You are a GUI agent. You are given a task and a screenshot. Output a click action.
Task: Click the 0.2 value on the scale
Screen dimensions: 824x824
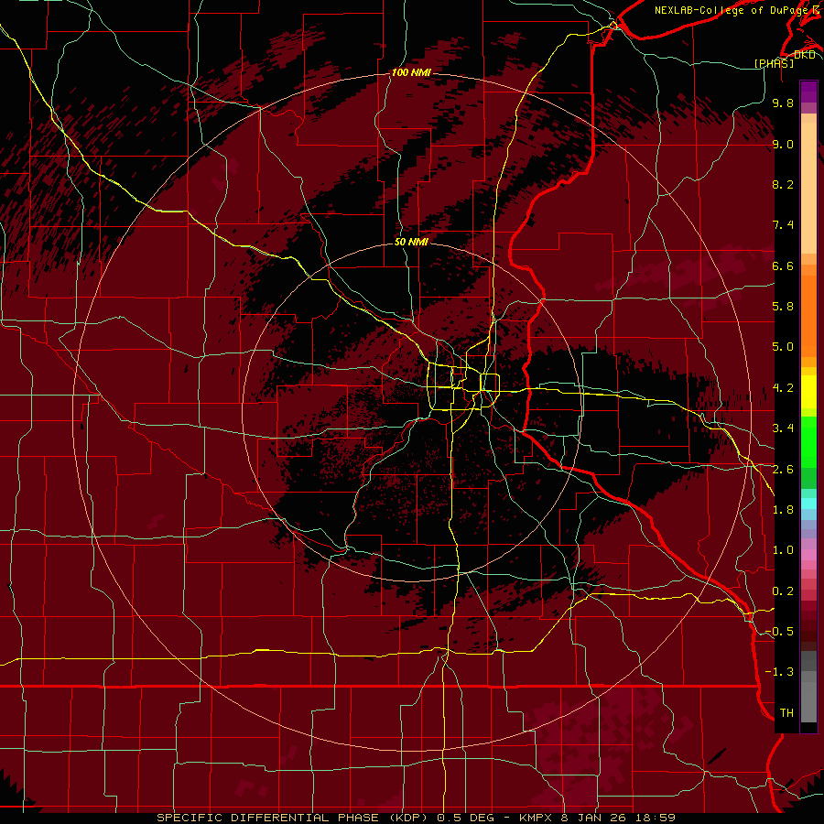[783, 591]
